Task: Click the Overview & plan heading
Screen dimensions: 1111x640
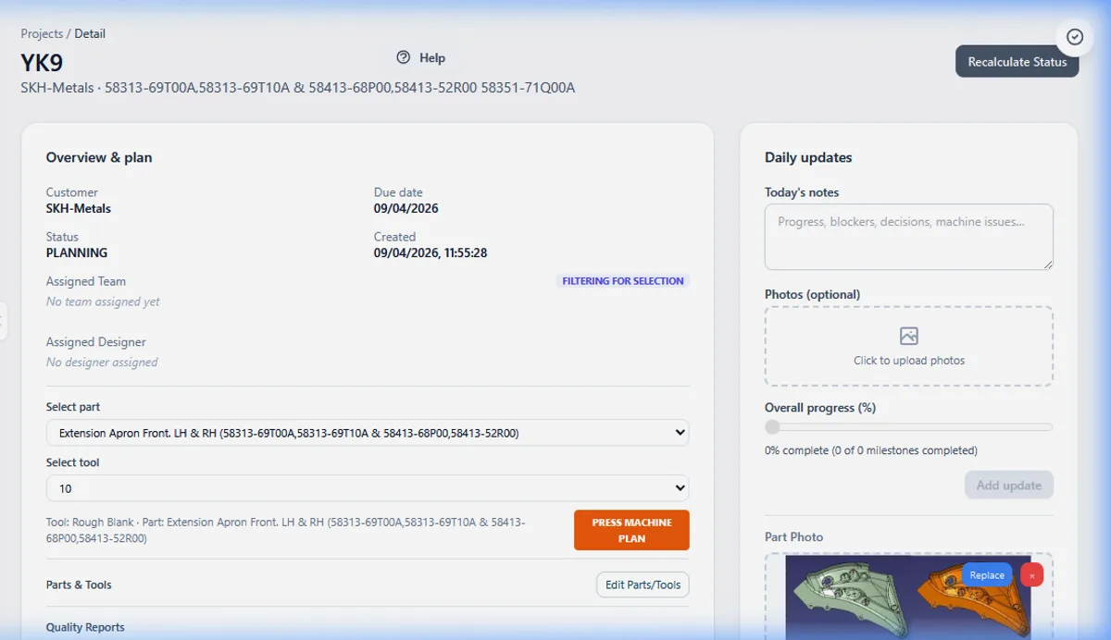Action: [x=99, y=157]
